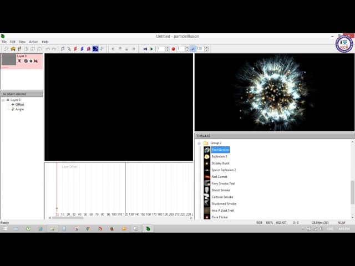Viewport: 355px width, 266px height.
Task: Click the timeline scroll left arrow
Action: [x=50, y=218]
